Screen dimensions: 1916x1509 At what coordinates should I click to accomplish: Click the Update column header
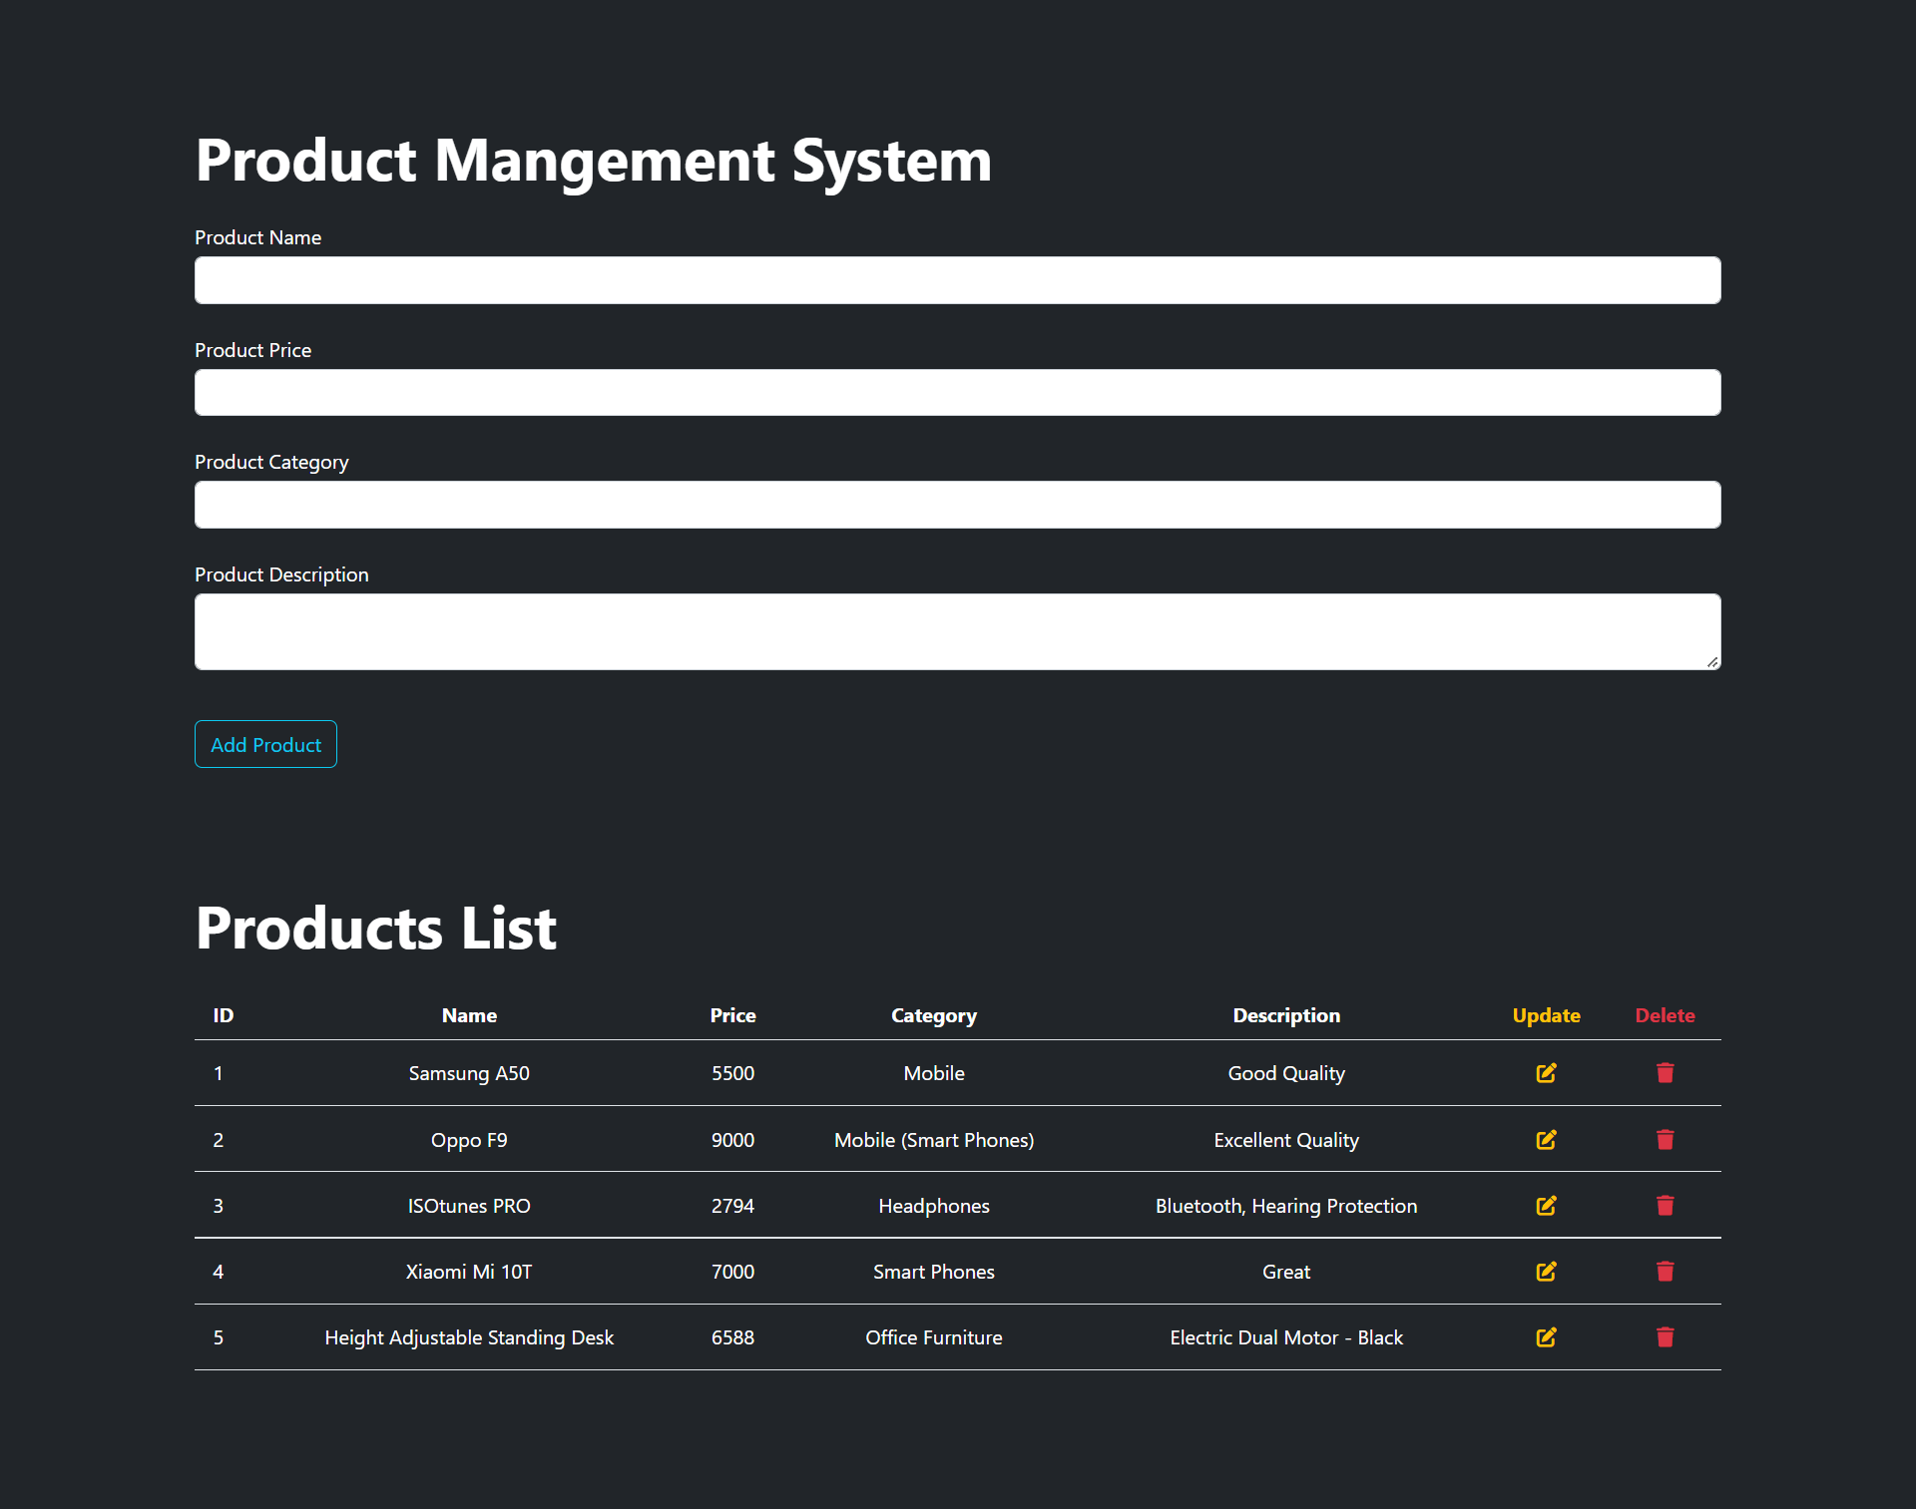click(x=1546, y=1015)
